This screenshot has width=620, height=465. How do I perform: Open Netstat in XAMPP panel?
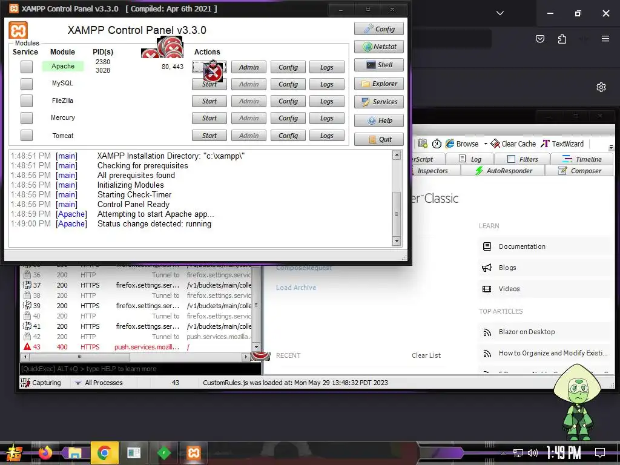tap(379, 47)
